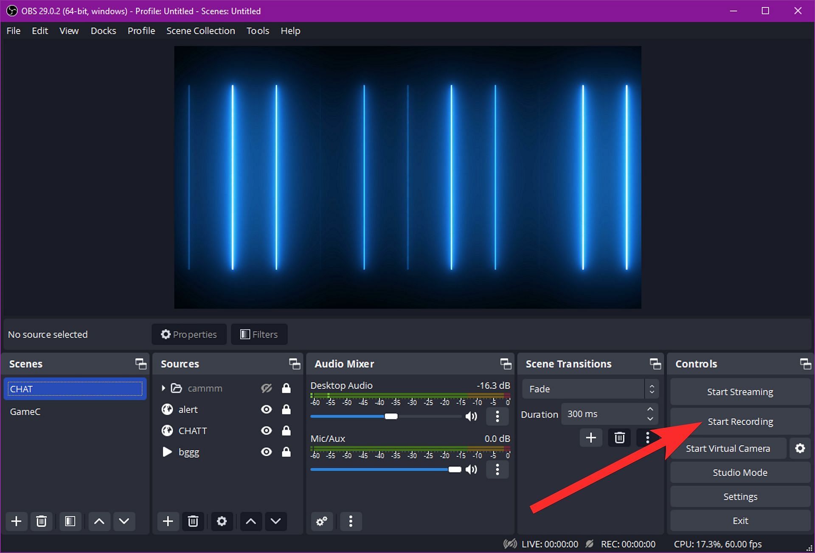Open source Properties using the gear icon
Viewport: 815px width, 553px height.
(222, 521)
